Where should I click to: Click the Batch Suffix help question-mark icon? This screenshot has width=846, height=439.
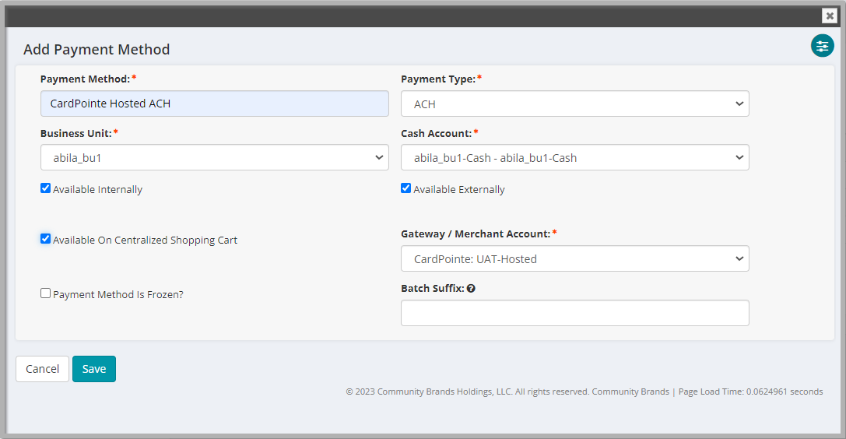[x=471, y=289]
